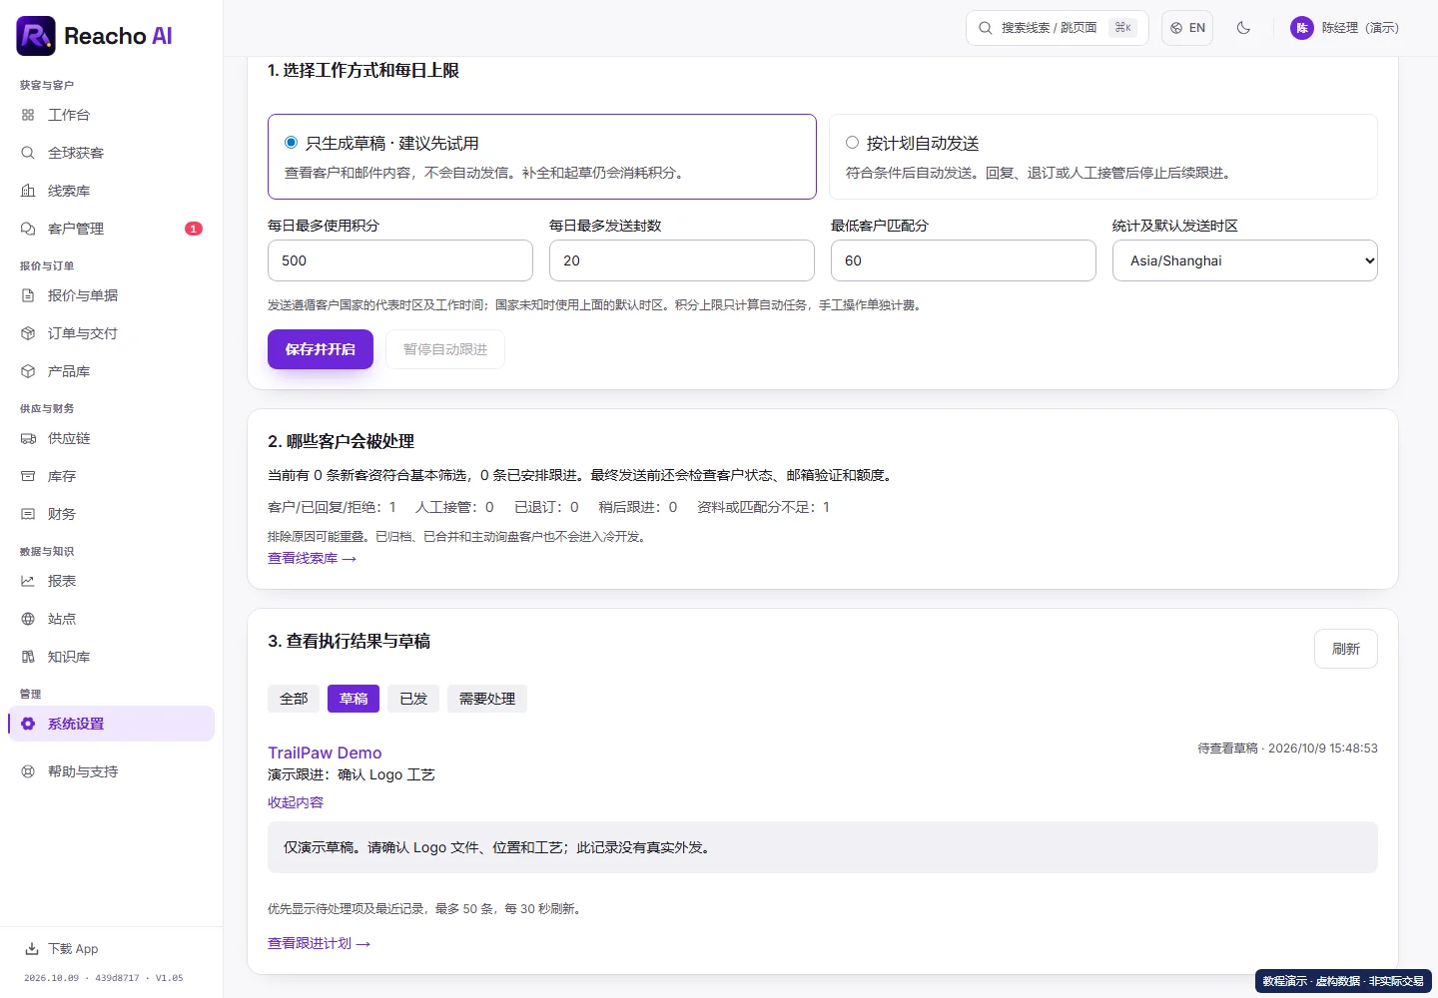Viewport: 1438px width, 998px height.
Task: Switch to 草稿 filter tab
Action: pyautogui.click(x=354, y=699)
